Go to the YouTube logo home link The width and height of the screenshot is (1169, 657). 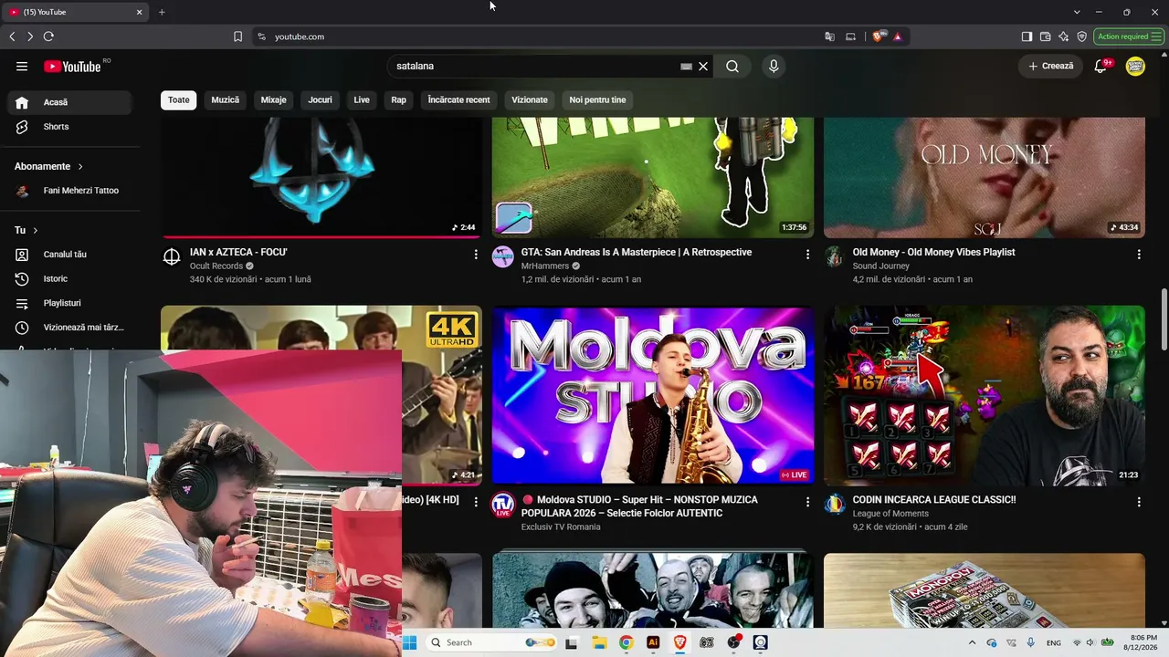[72, 67]
